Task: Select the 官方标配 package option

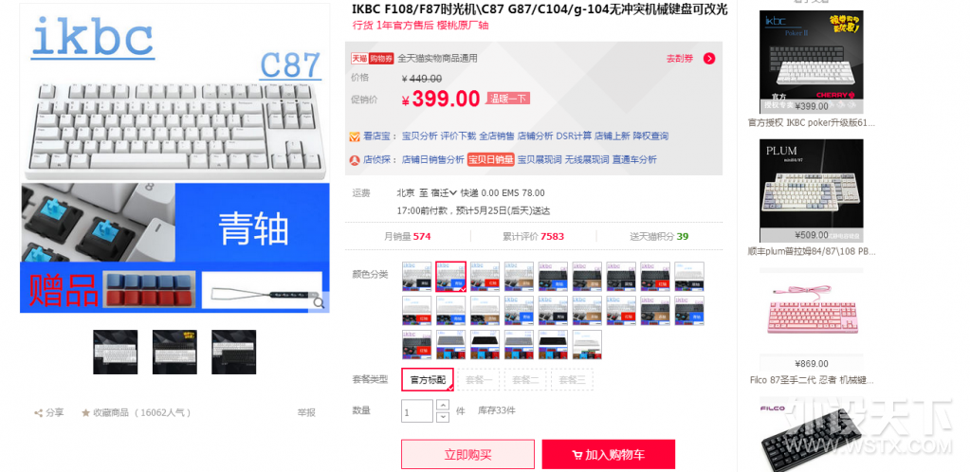Action: [428, 380]
